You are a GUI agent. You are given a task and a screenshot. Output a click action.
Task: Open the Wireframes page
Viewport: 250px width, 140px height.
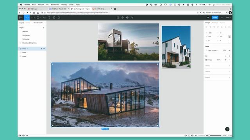26,35
